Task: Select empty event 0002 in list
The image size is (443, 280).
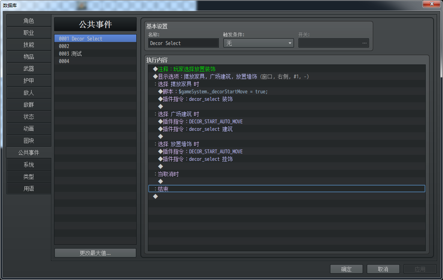Action: [x=95, y=46]
